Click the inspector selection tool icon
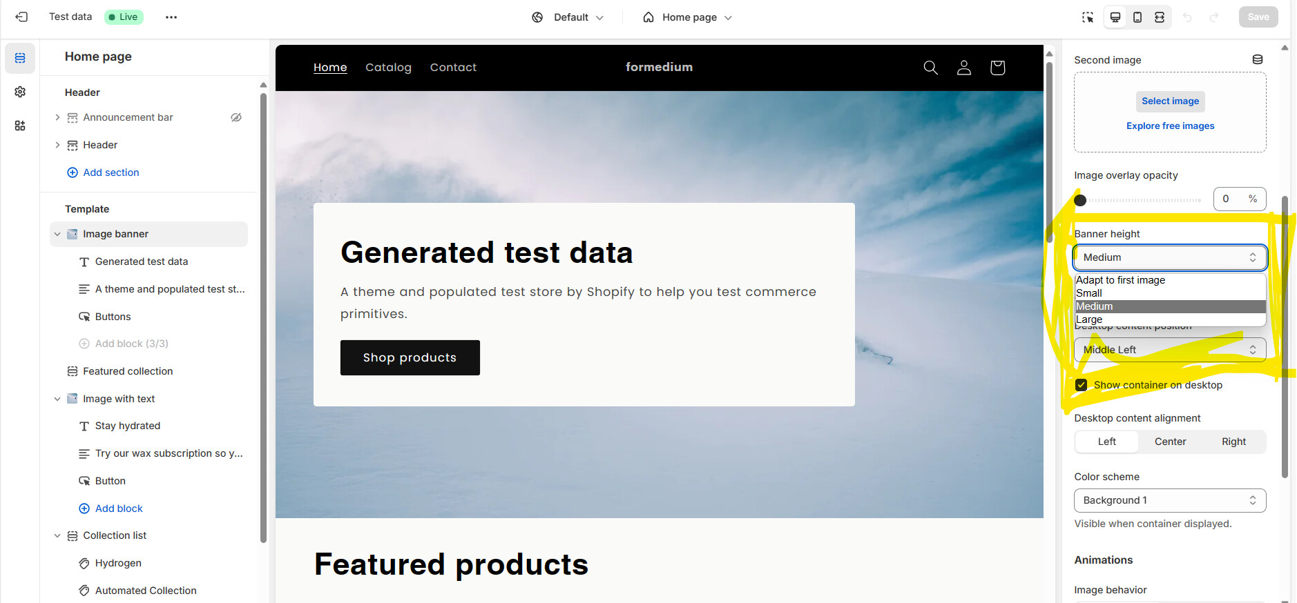The width and height of the screenshot is (1297, 603). (1088, 17)
